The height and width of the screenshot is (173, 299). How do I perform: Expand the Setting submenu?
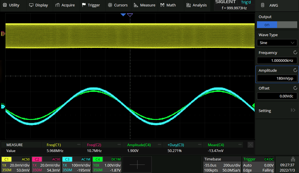(x=277, y=111)
